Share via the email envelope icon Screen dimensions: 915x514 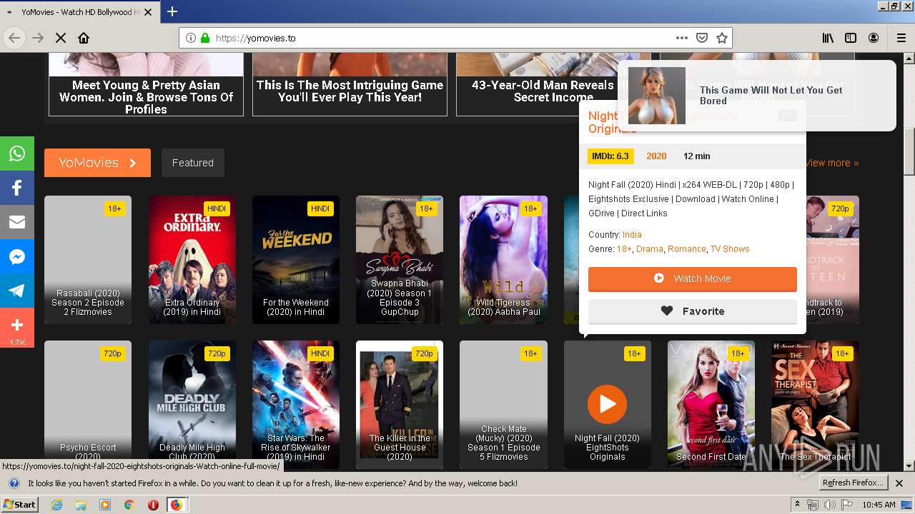click(x=17, y=222)
